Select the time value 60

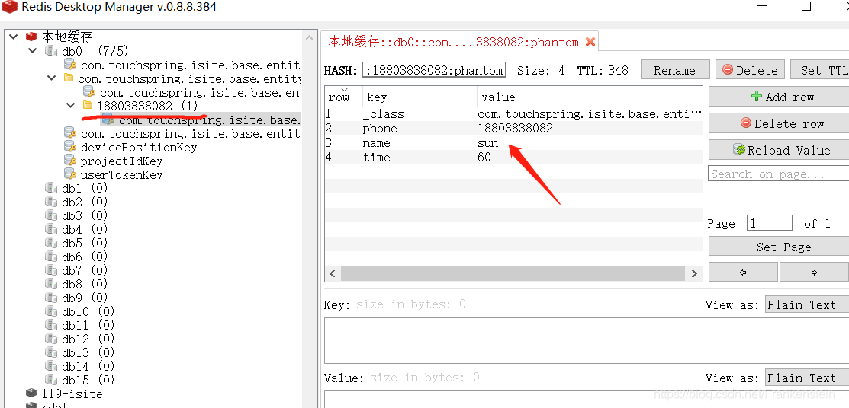tap(484, 158)
